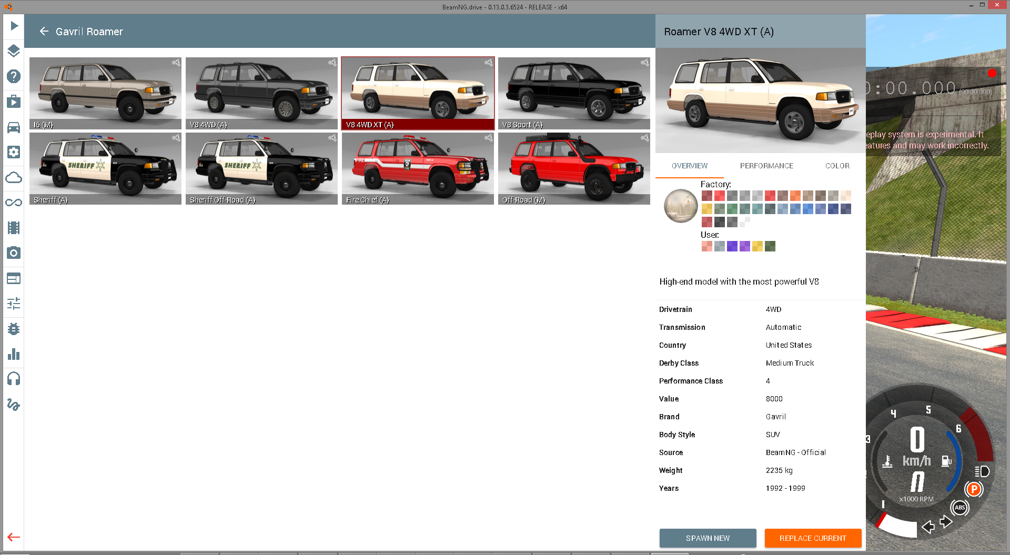This screenshot has height=555, width=1010.
Task: Open the UI apps layout icon
Action: (x=14, y=278)
